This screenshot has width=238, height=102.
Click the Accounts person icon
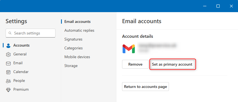pyautogui.click(x=8, y=45)
